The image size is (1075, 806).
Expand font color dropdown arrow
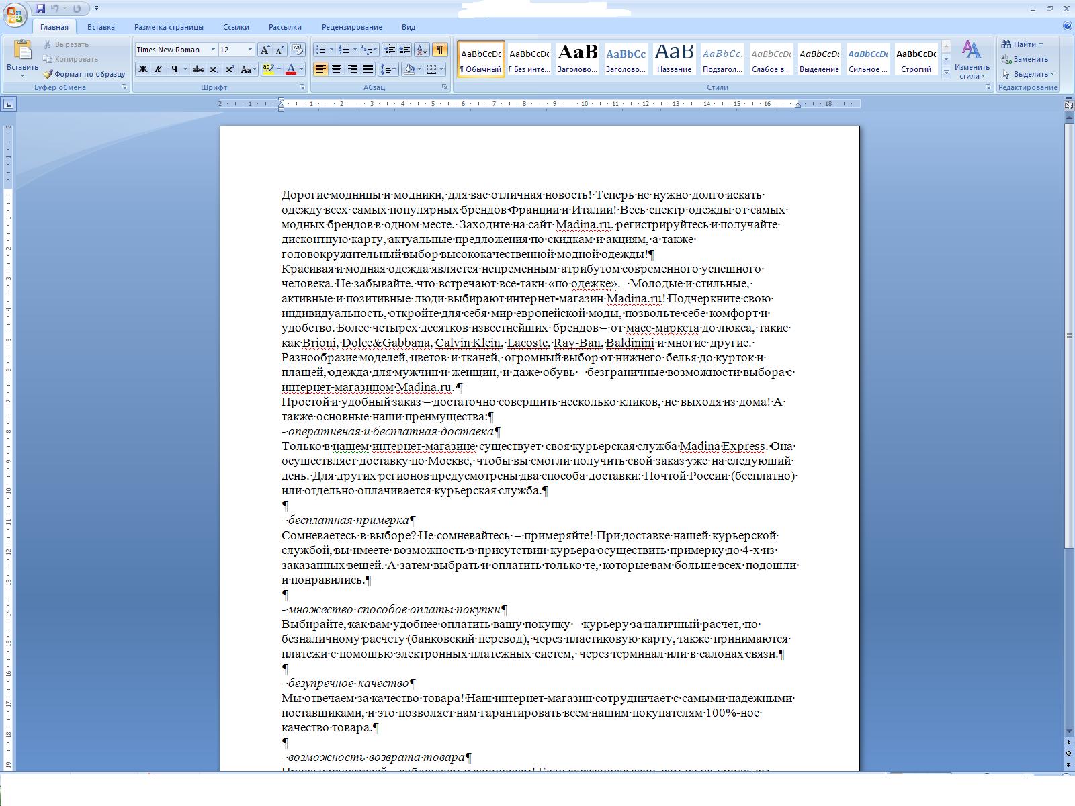click(301, 69)
